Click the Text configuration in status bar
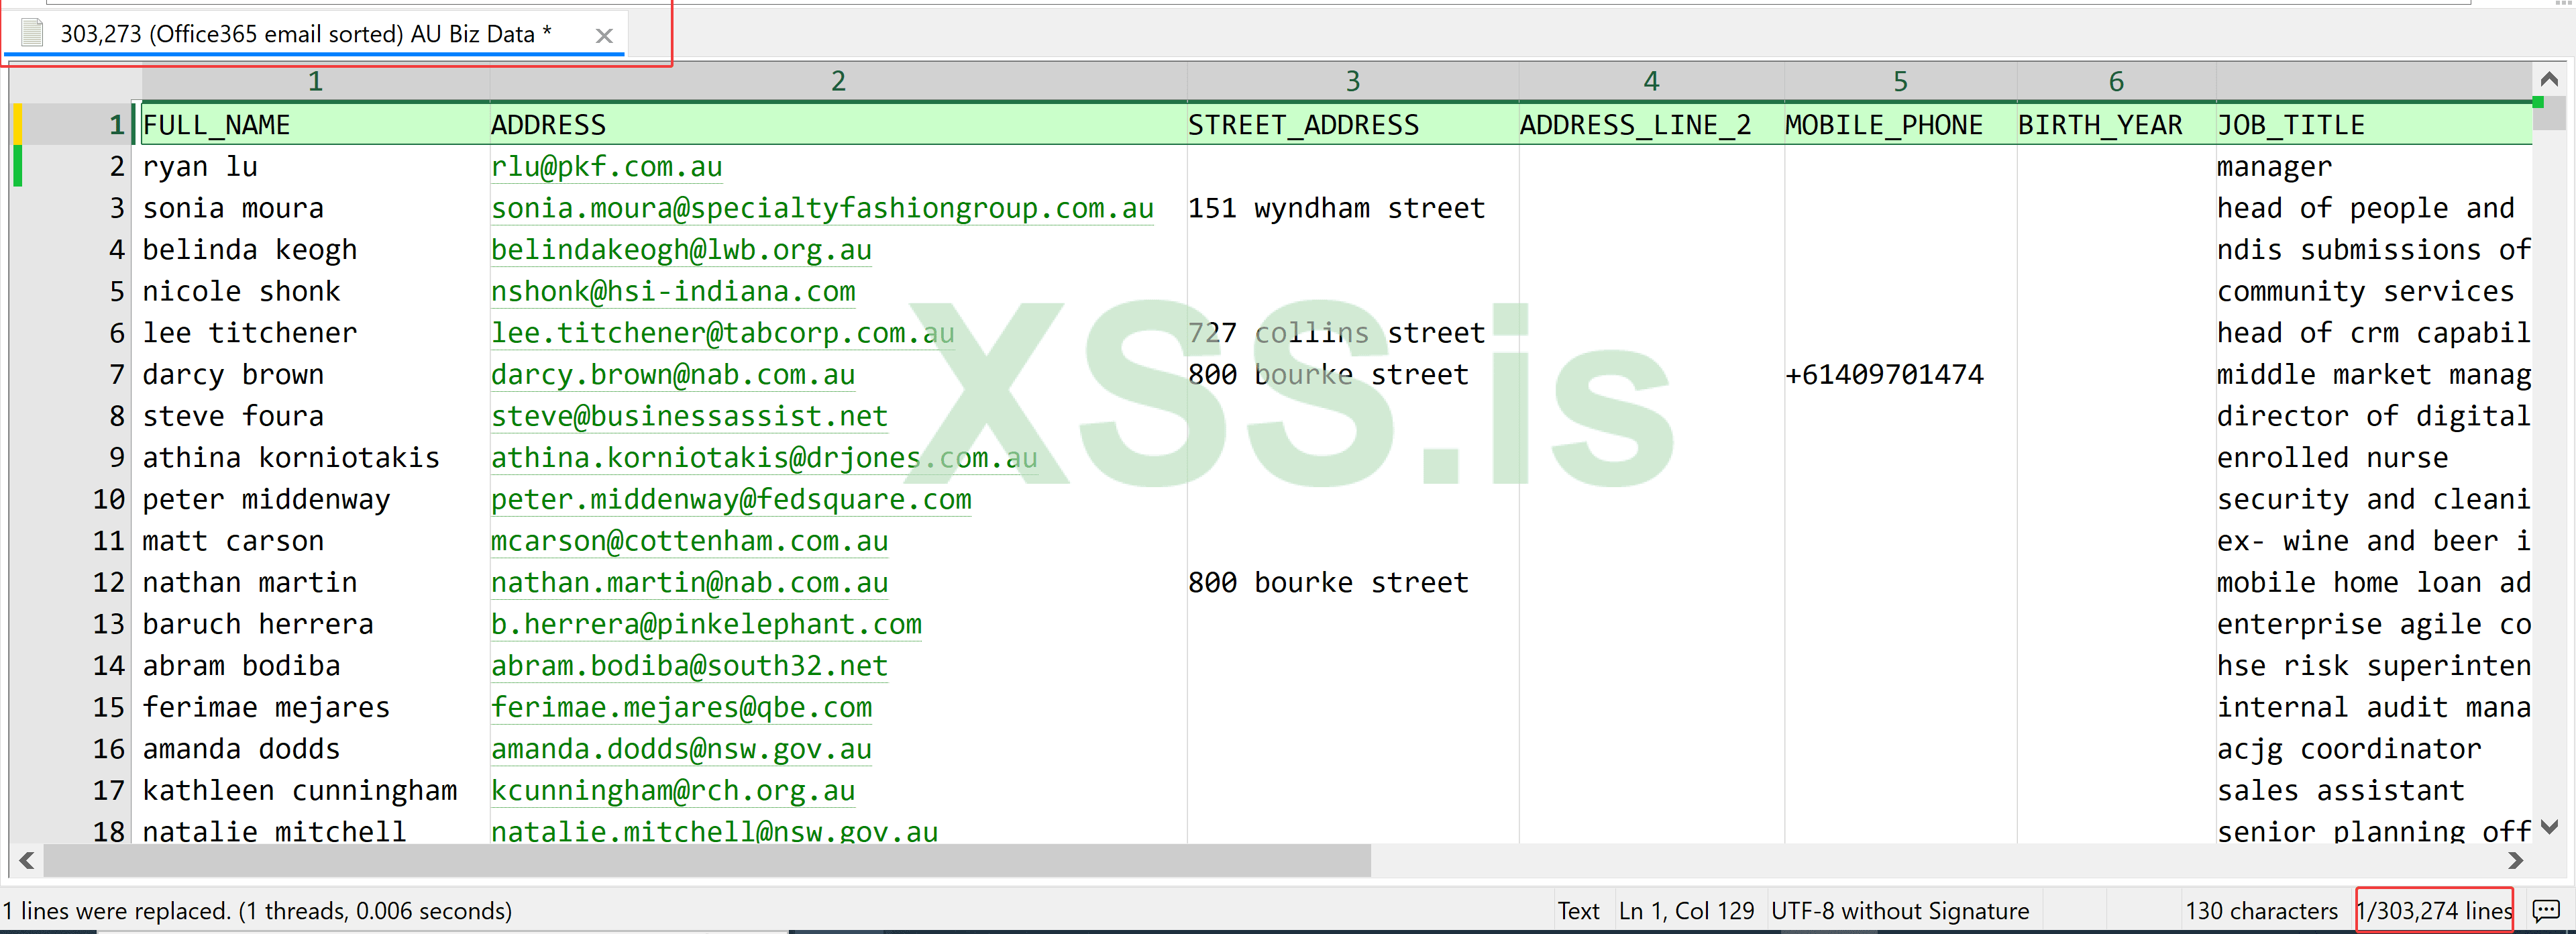Screen dimensions: 2576x934 (x=1578, y=910)
